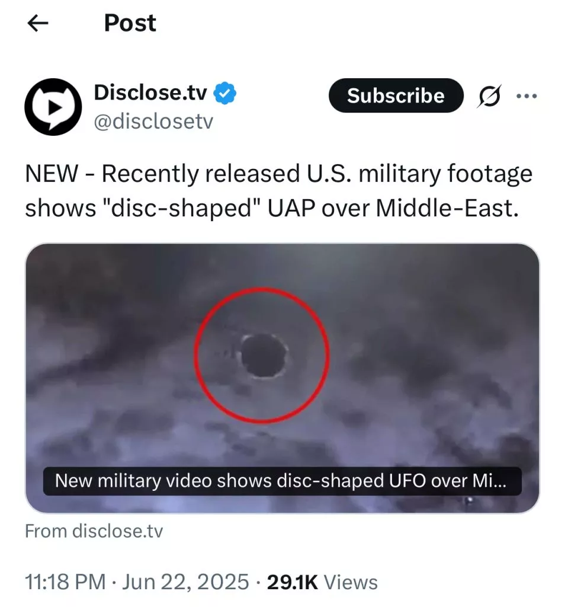Open the Disclose.tv display name

pos(150,92)
